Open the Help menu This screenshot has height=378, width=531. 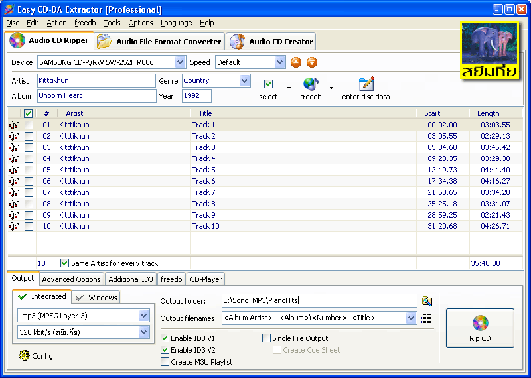click(206, 23)
